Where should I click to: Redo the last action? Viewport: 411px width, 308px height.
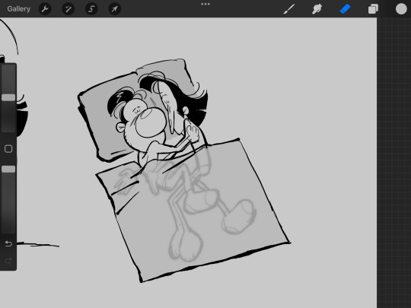[8, 260]
